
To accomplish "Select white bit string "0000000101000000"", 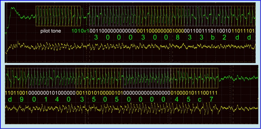I will point(52,93).
